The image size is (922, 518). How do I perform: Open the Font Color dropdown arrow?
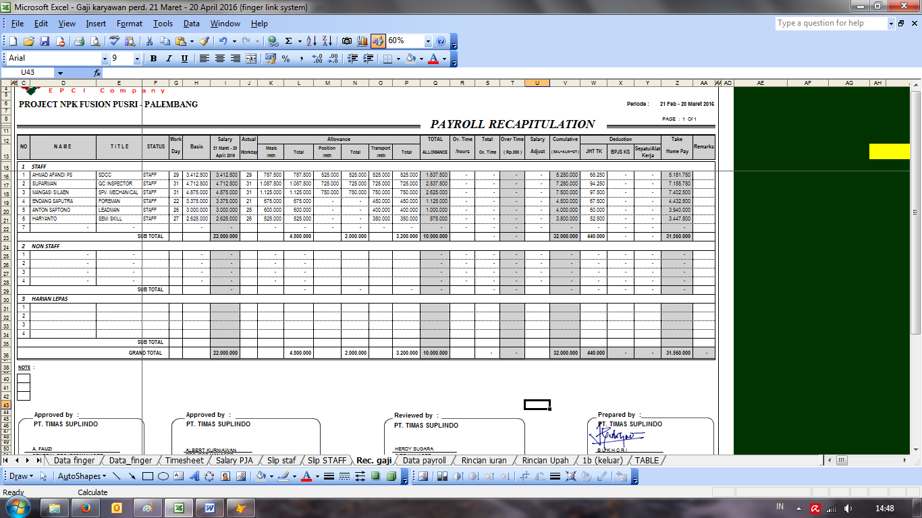pyautogui.click(x=444, y=59)
